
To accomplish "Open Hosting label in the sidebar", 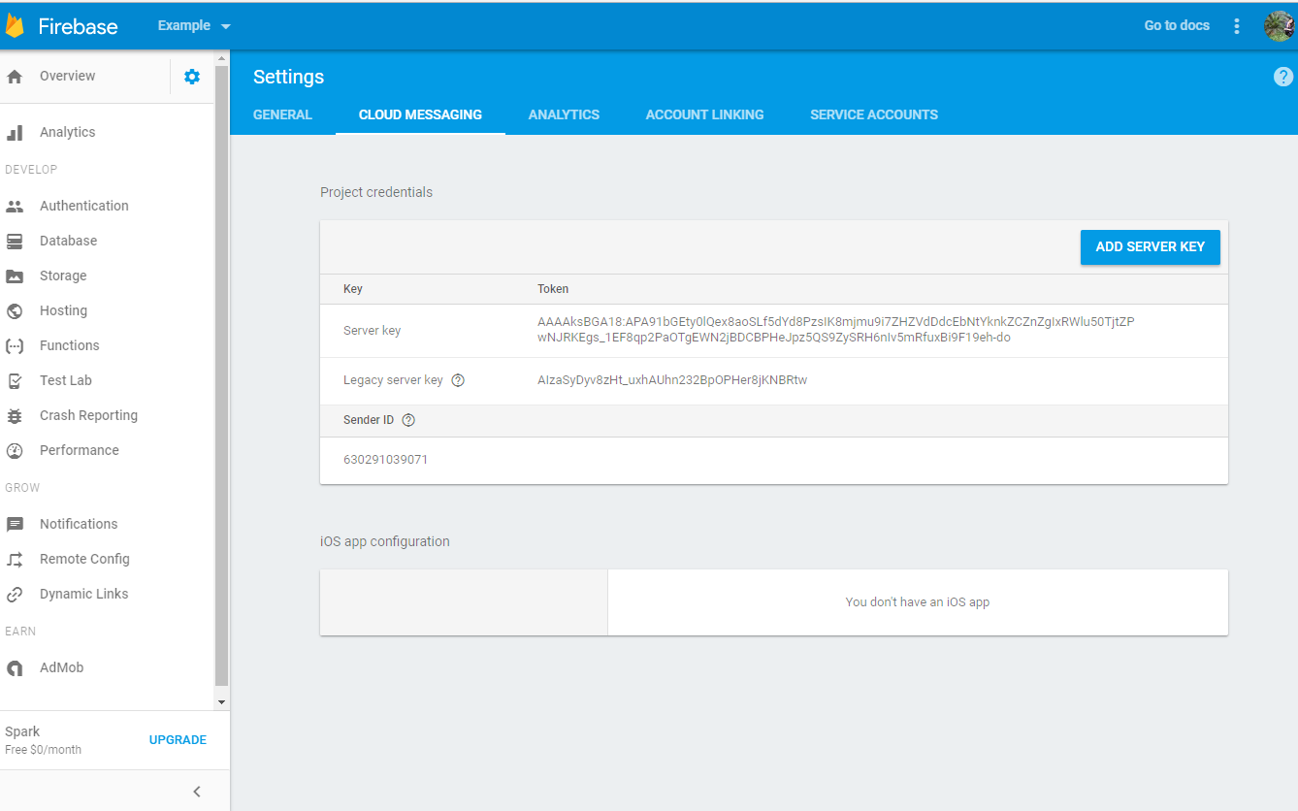I will [63, 310].
